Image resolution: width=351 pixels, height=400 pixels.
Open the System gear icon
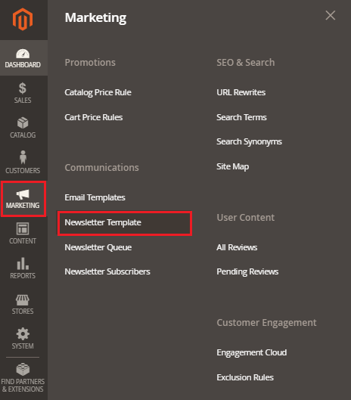point(23,334)
